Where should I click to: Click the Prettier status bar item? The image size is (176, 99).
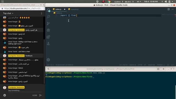pyautogui.click(x=161, y=65)
